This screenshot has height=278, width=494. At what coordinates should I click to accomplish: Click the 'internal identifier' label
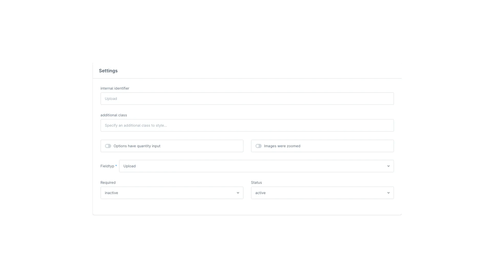tap(115, 88)
